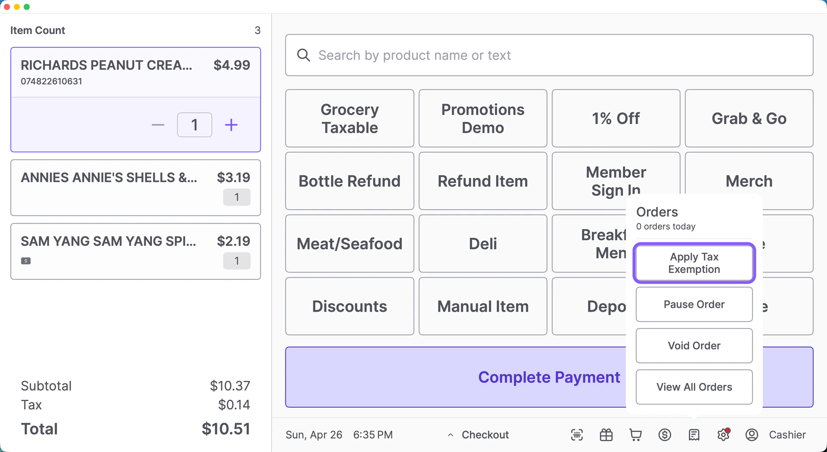Screen dimensions: 827x452
Task: Click the dollar sign cash icon
Action: click(x=665, y=435)
